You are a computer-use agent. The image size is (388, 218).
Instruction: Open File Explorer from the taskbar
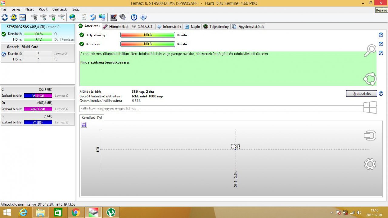click(41, 213)
